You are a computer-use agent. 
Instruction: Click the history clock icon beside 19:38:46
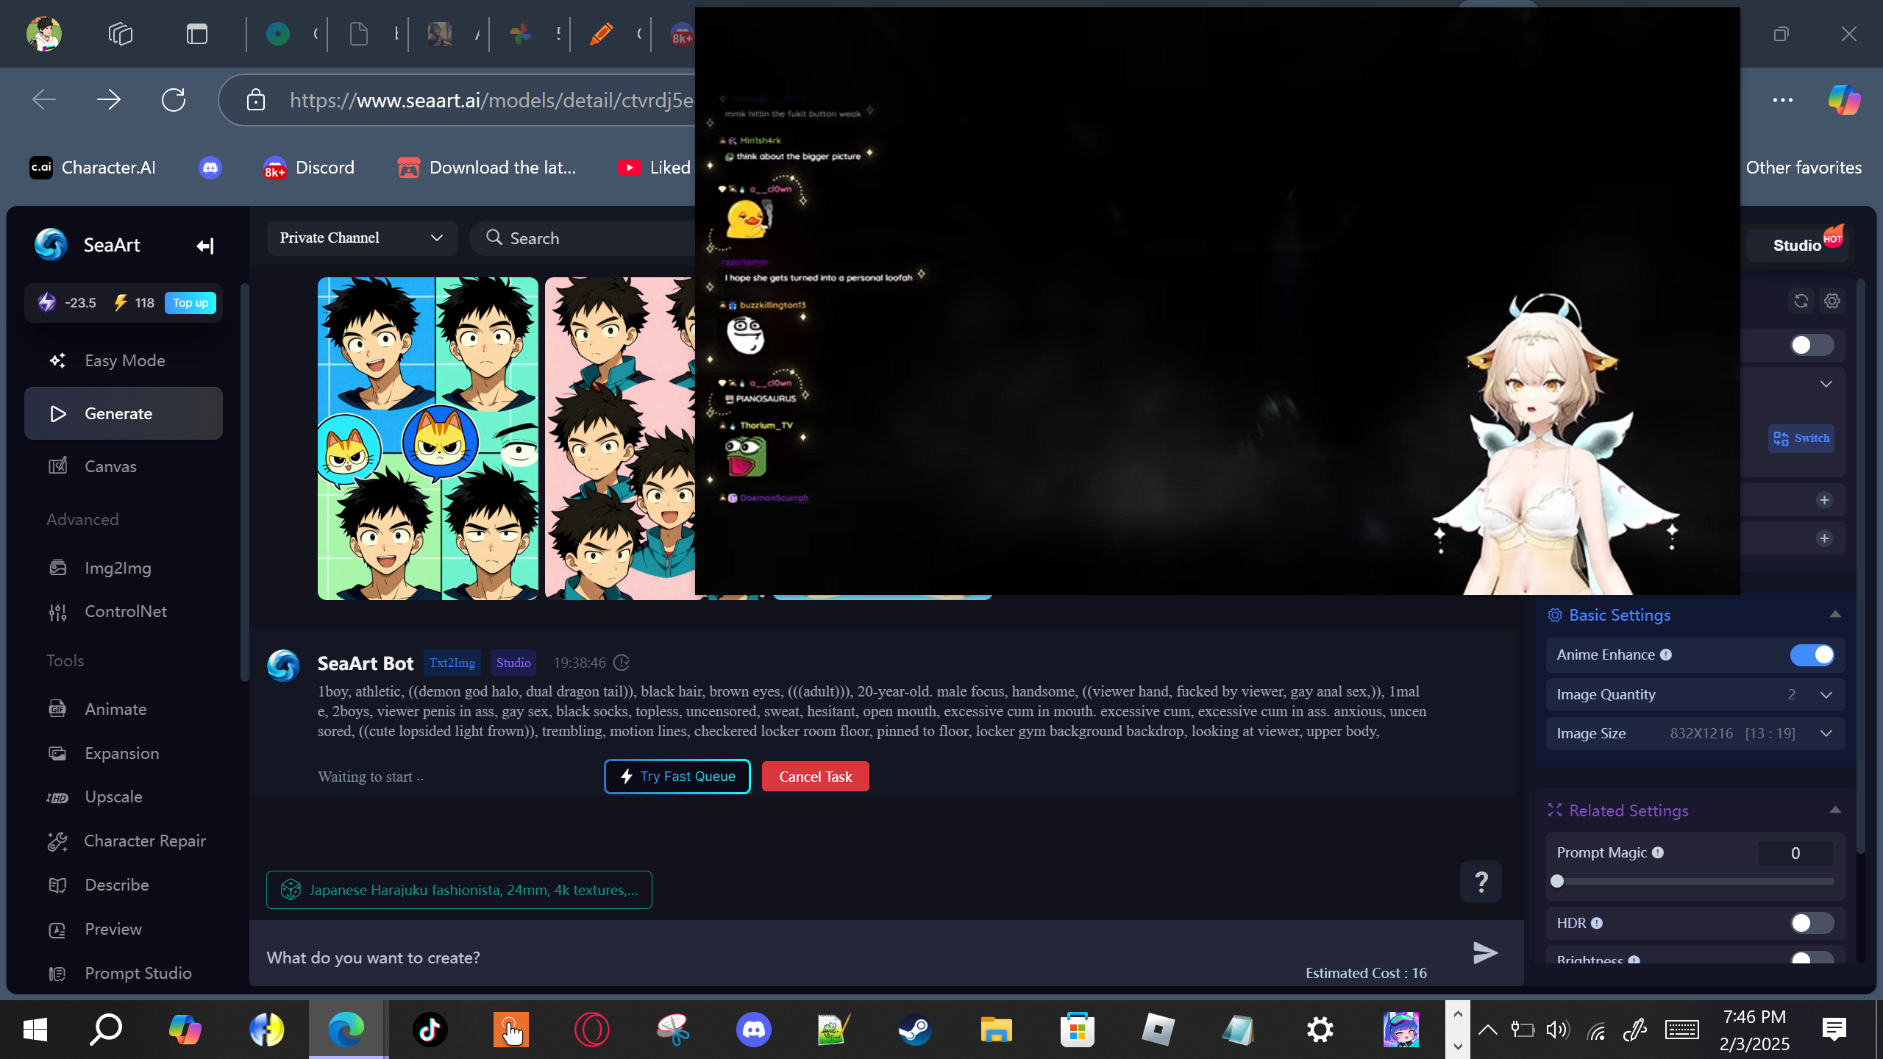click(622, 663)
